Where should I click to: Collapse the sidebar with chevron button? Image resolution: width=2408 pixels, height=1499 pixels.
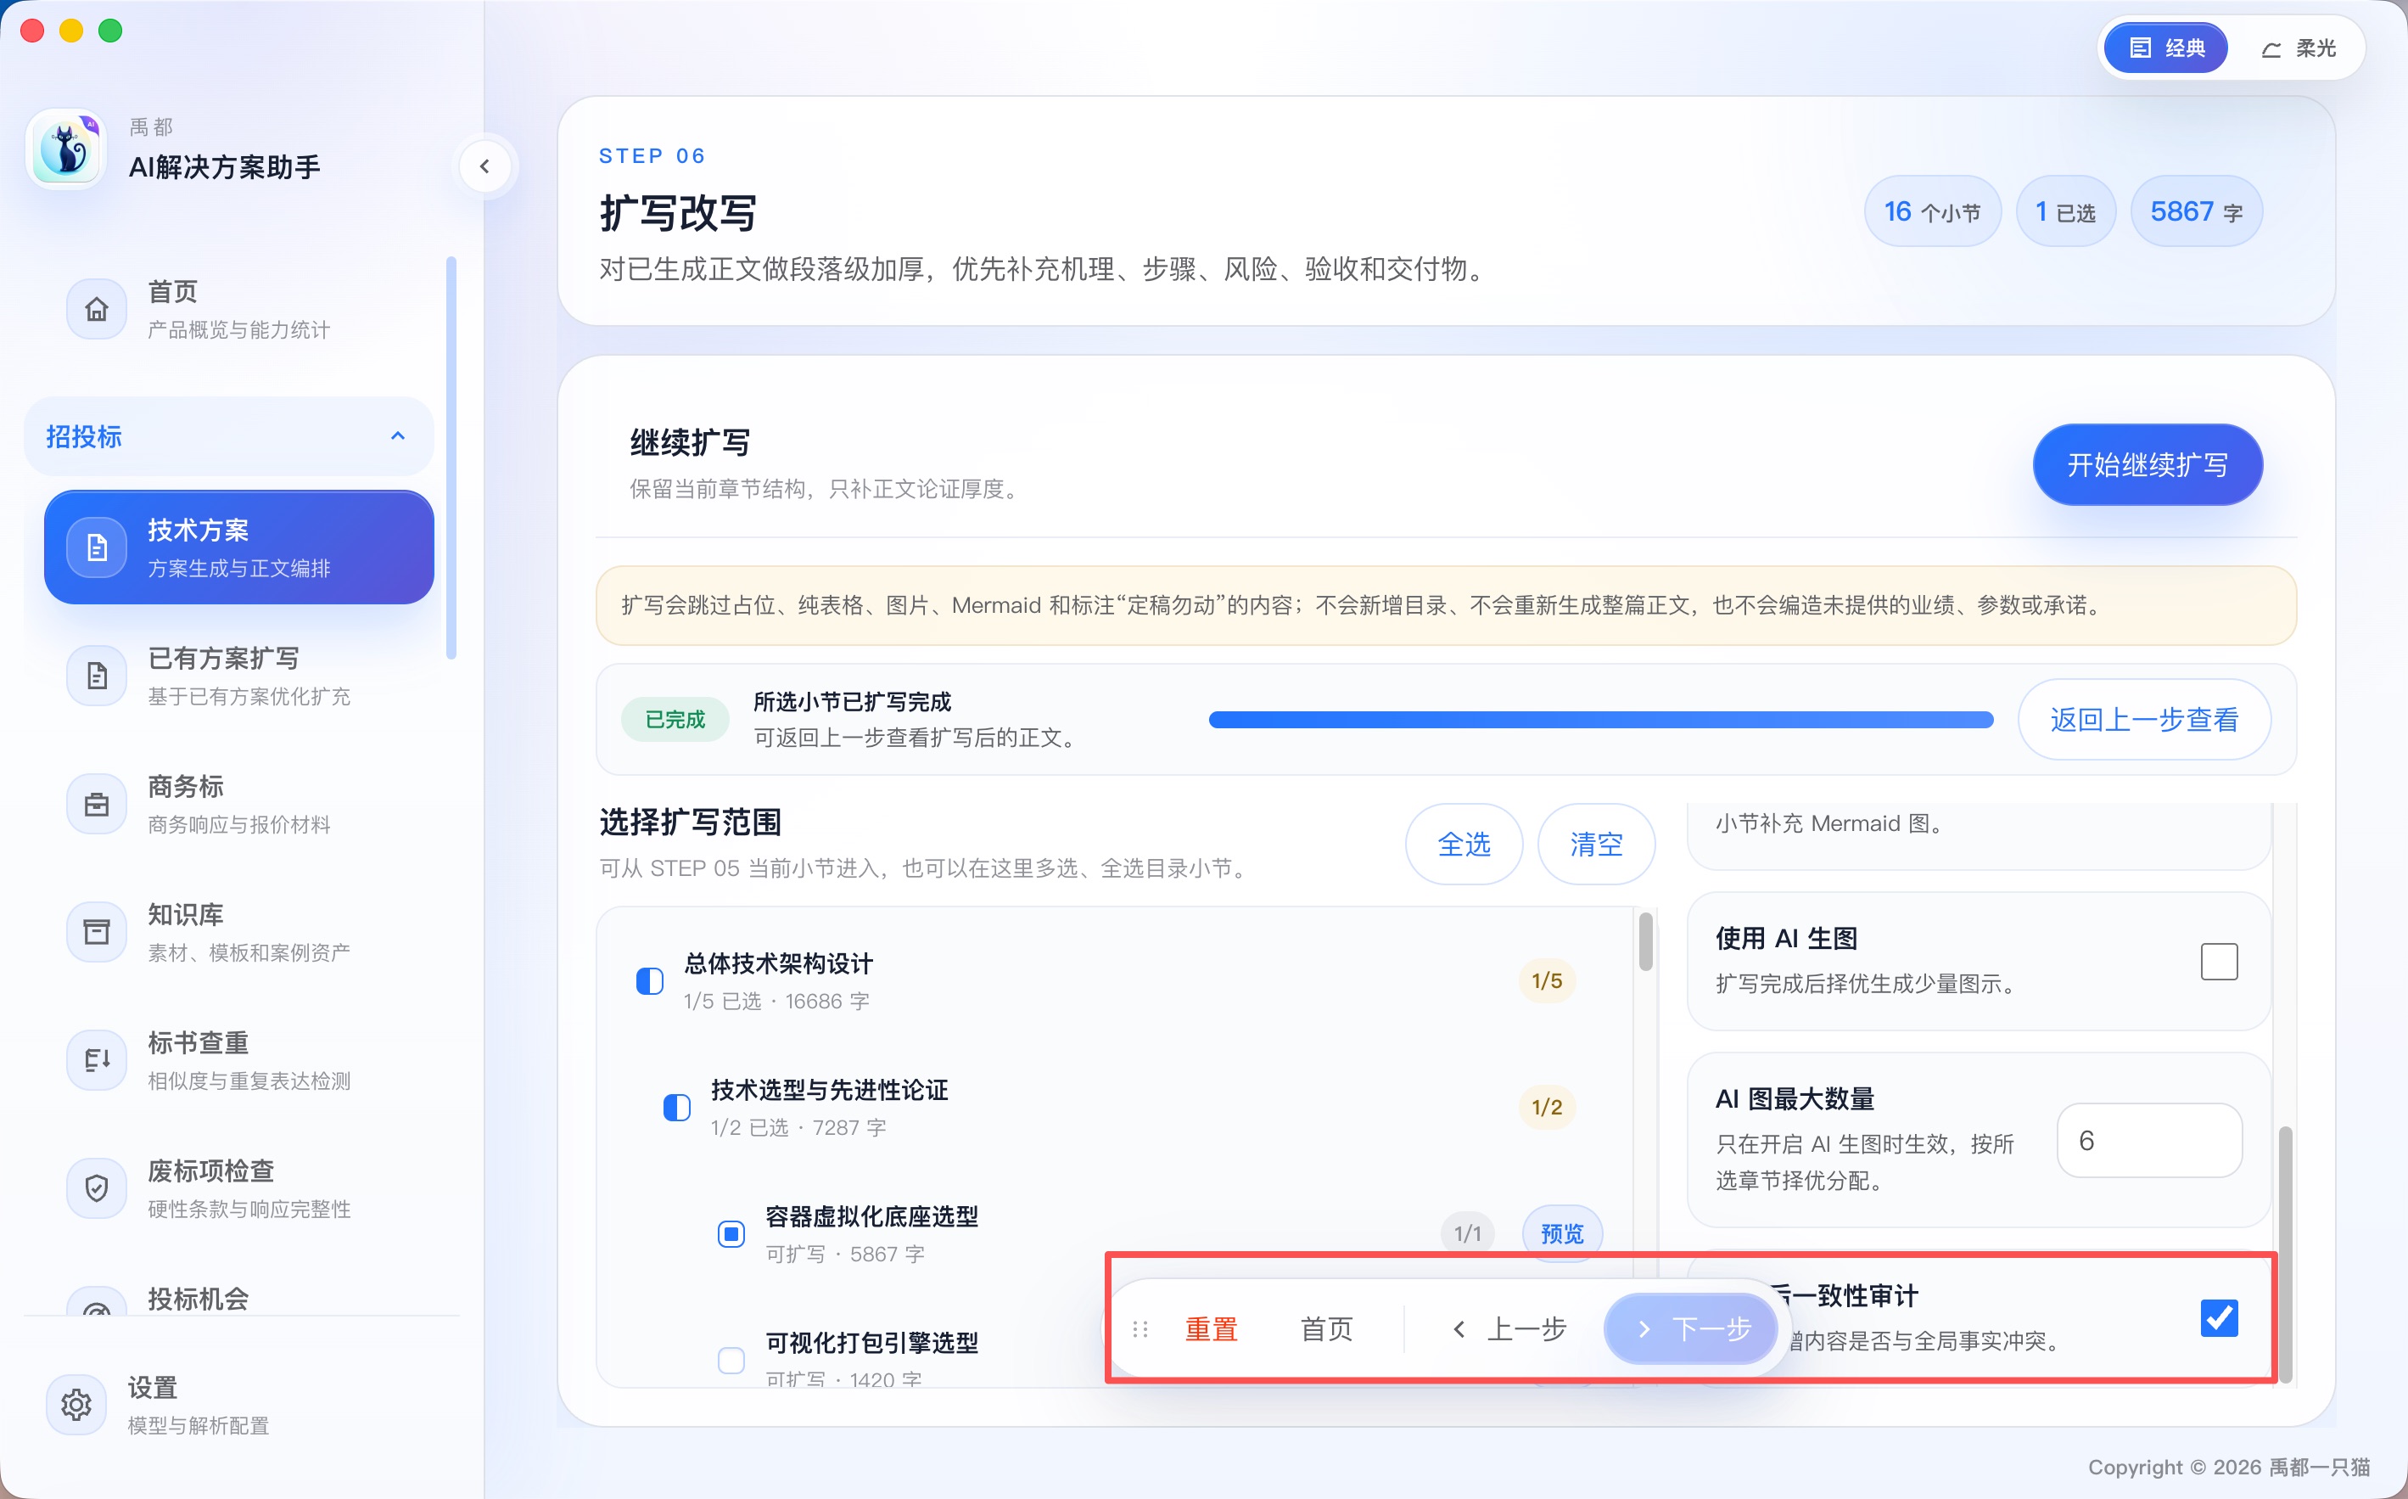484,166
